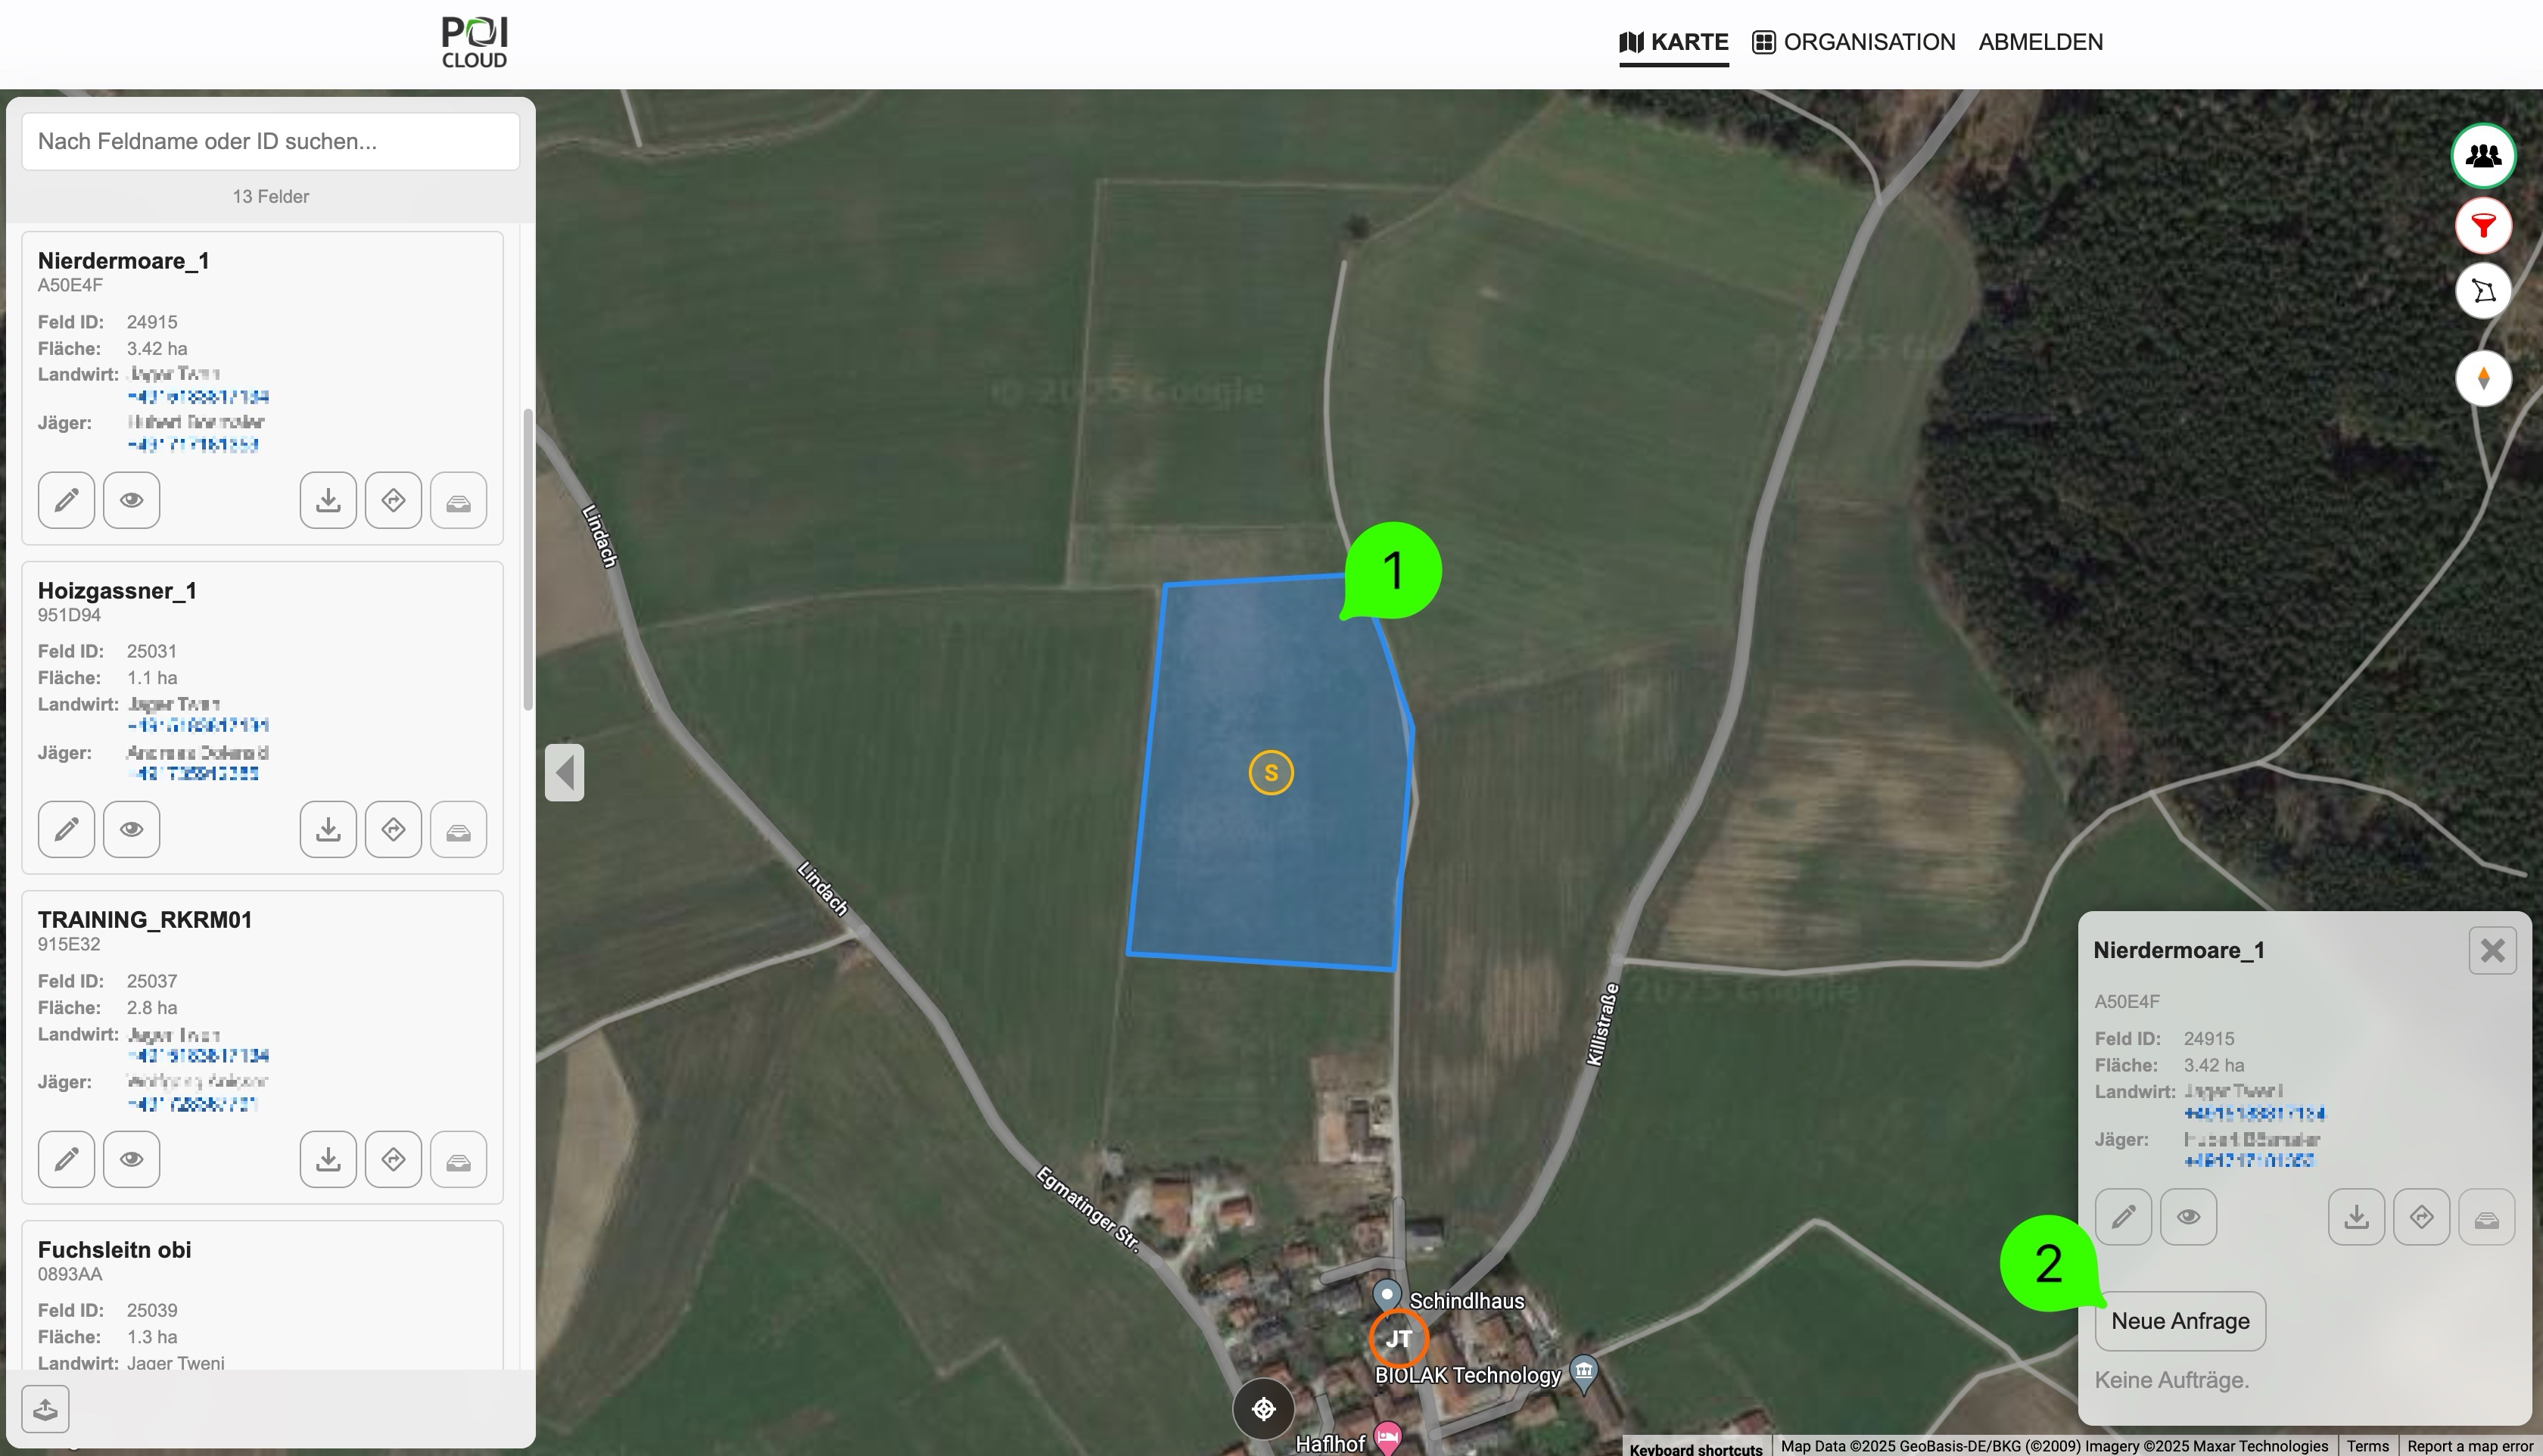This screenshot has height=1456, width=2543.
Task: Open navigation directions for Hoizgassner_1
Action: [393, 829]
